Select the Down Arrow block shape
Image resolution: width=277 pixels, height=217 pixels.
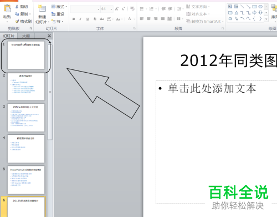pyautogui.click(x=260, y=13)
